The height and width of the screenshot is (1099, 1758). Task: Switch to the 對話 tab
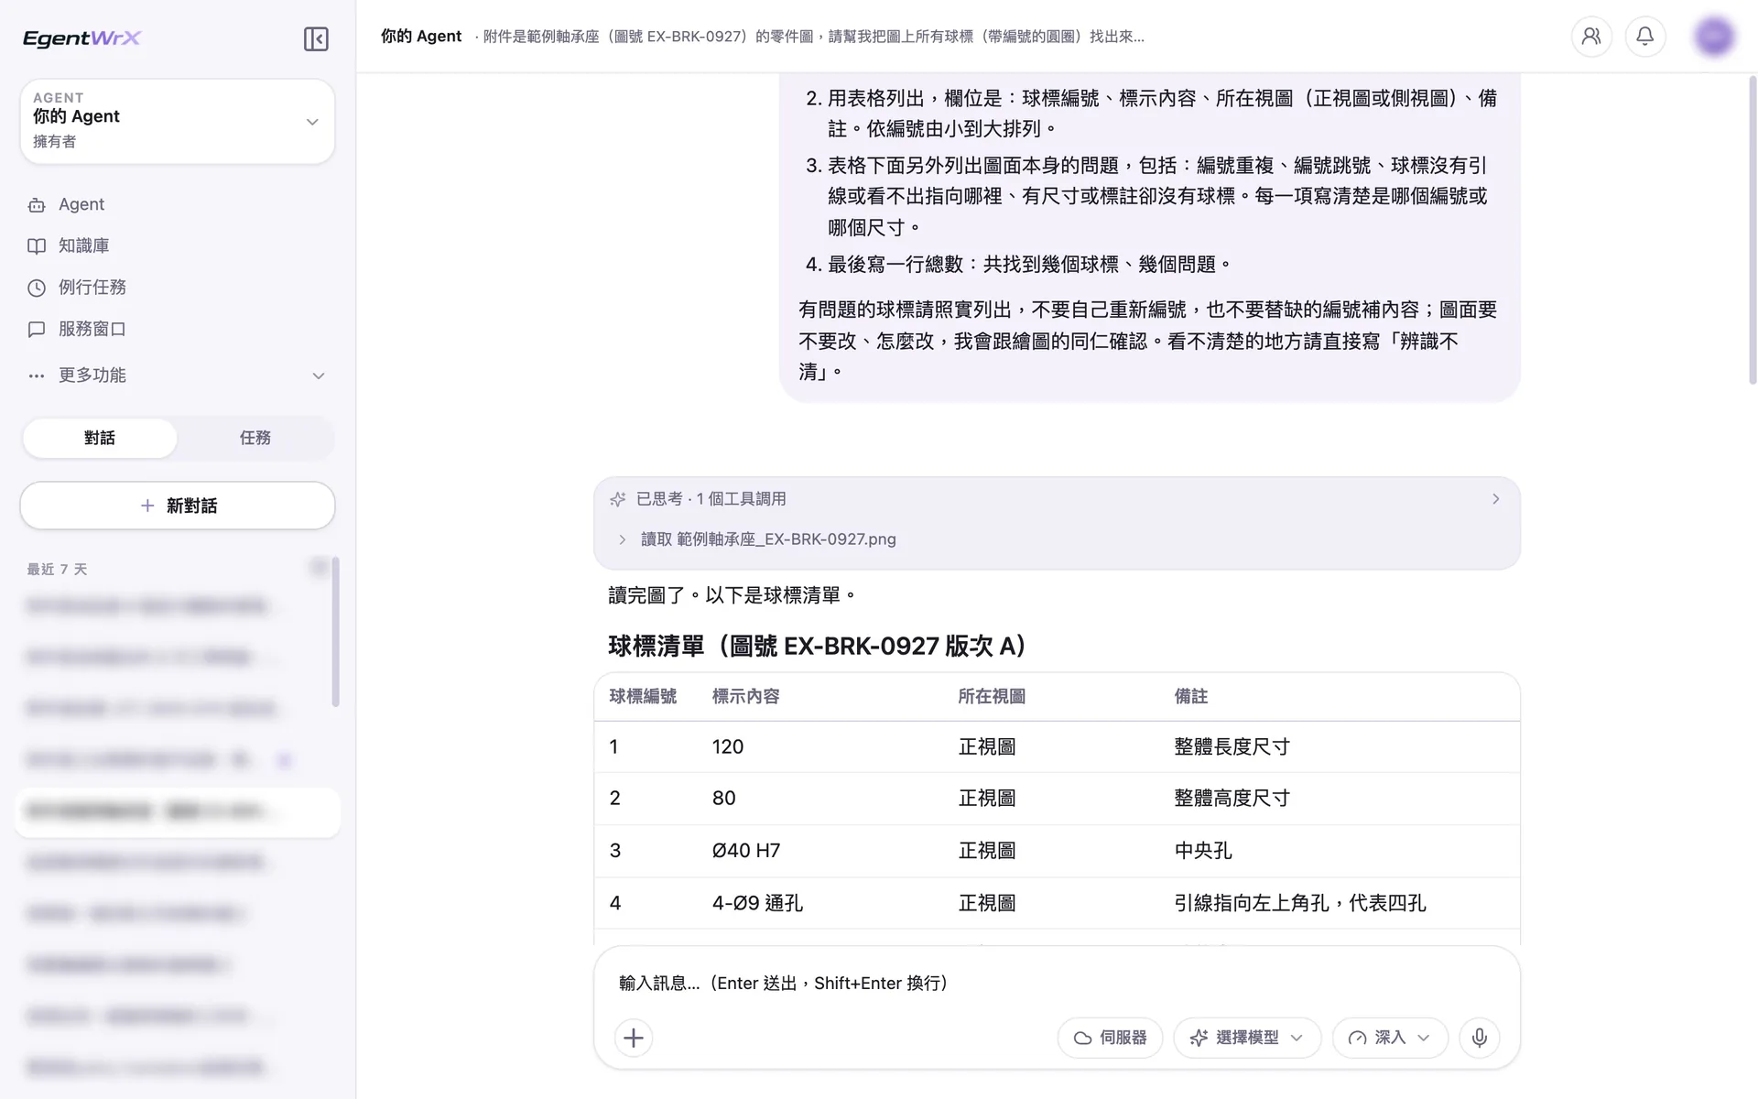coord(100,438)
